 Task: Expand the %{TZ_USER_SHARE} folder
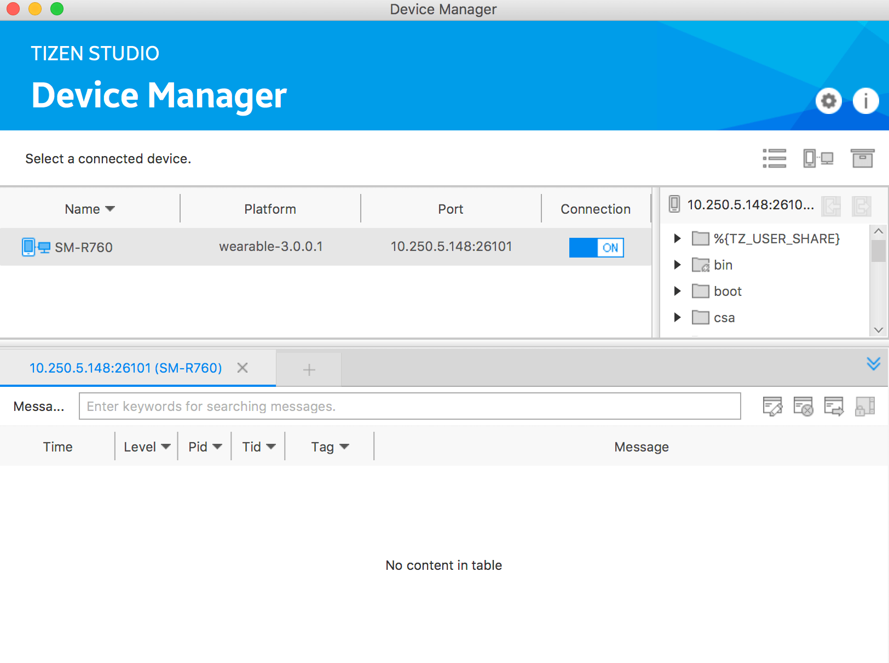tap(678, 238)
